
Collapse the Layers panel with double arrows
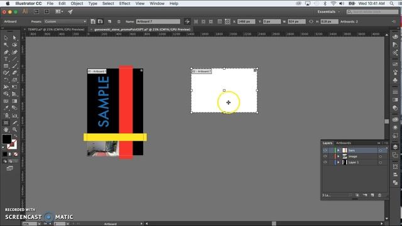click(x=379, y=143)
